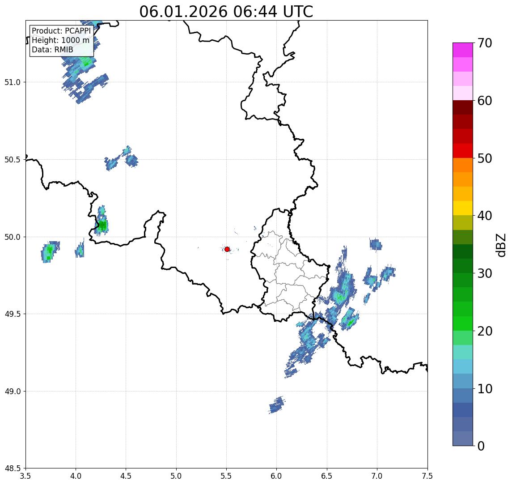
Task: Click longitude label 5.0
Action: point(176,476)
